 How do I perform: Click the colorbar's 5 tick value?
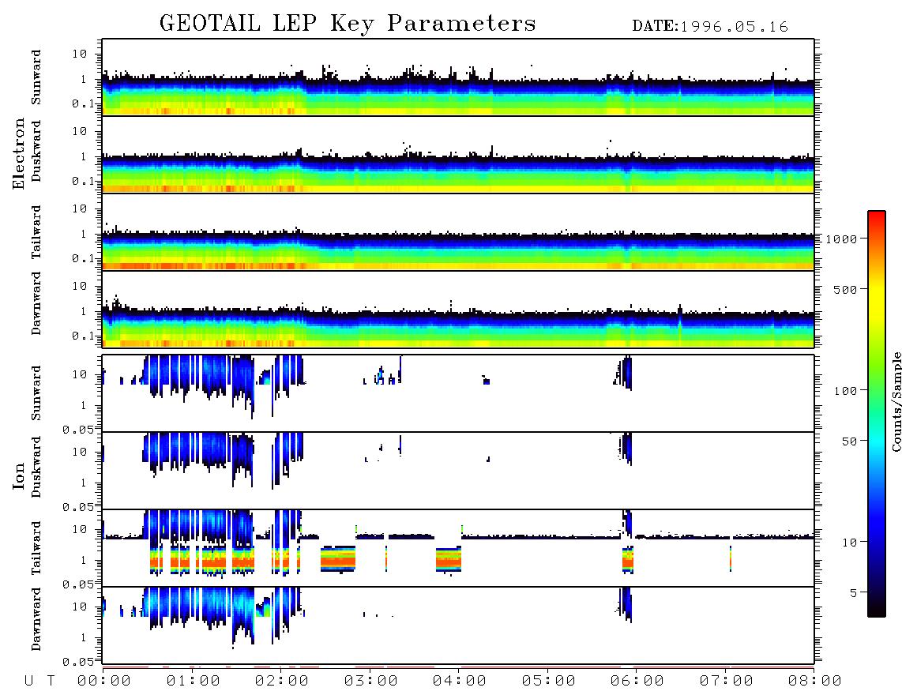(854, 592)
